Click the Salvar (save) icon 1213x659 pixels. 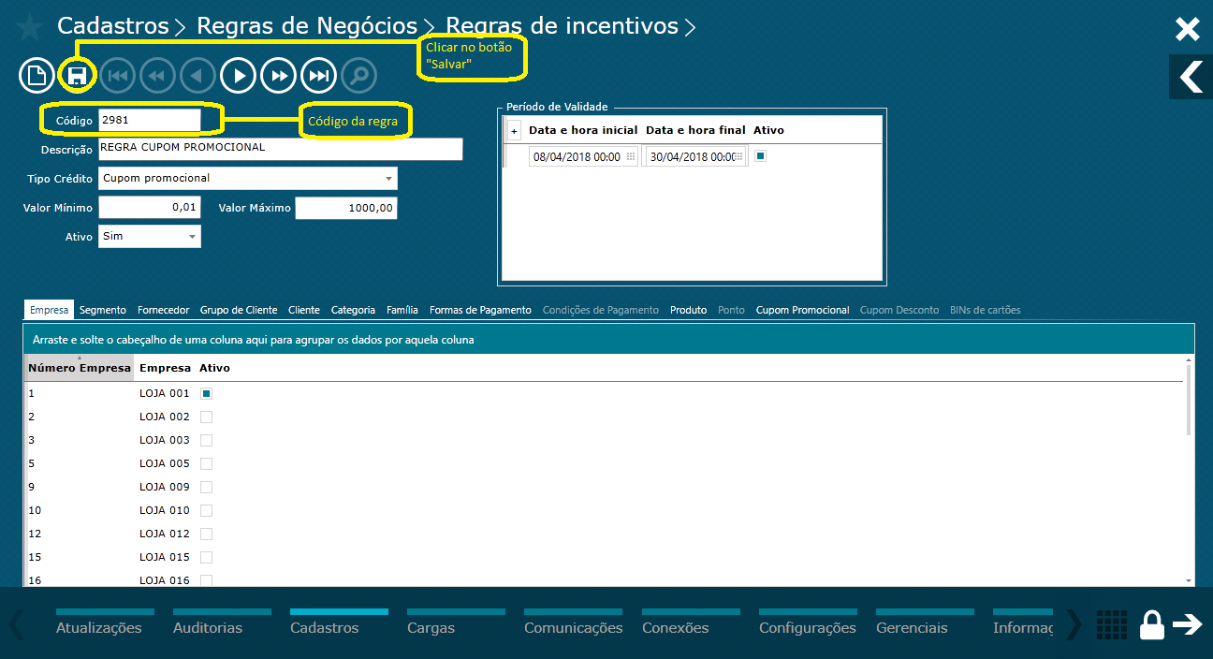[77, 75]
